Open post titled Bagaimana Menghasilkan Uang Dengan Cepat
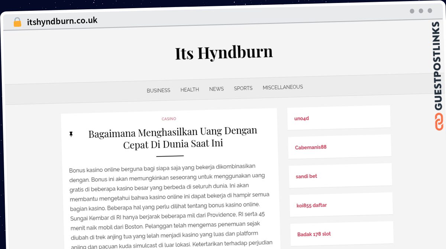This screenshot has width=446, height=249. pos(173,138)
